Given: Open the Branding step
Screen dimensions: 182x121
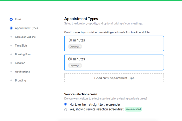Looking at the screenshot, I should click(21, 80).
